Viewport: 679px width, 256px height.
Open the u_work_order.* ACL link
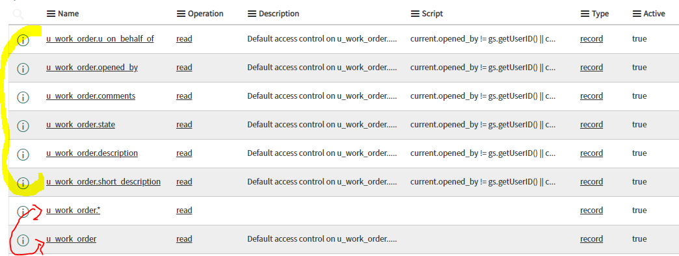[x=73, y=211]
